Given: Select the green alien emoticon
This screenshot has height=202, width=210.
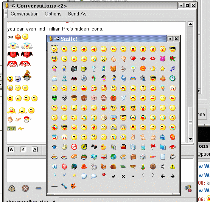Looking at the screenshot, I should [x=54, y=98].
